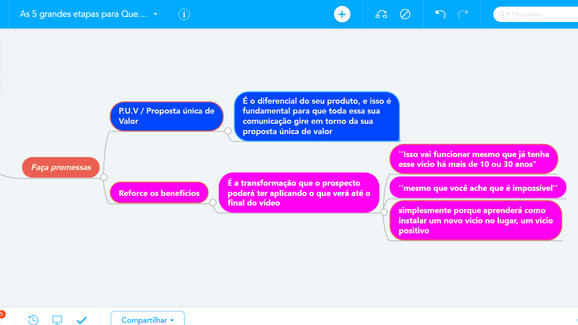Collapse the P.U.V node branch circle

(228, 131)
